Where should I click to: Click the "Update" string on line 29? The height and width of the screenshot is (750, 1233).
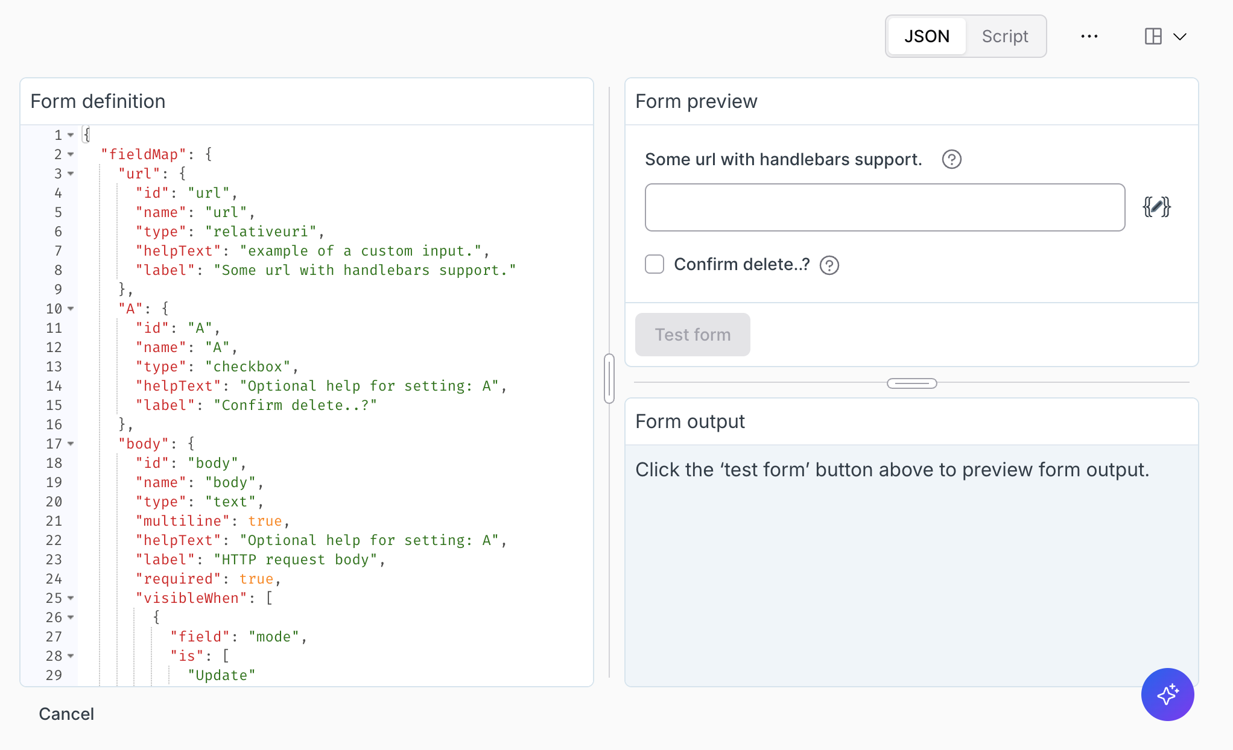click(222, 675)
